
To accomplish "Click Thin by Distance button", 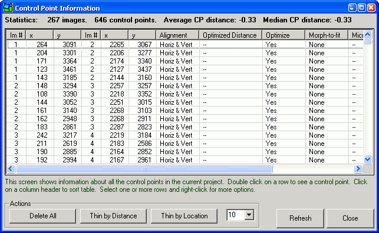I will 113,216.
